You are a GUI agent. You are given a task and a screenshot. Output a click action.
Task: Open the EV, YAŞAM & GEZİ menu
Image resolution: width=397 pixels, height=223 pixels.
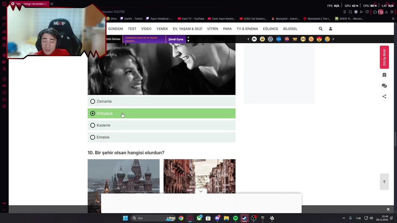tap(187, 28)
